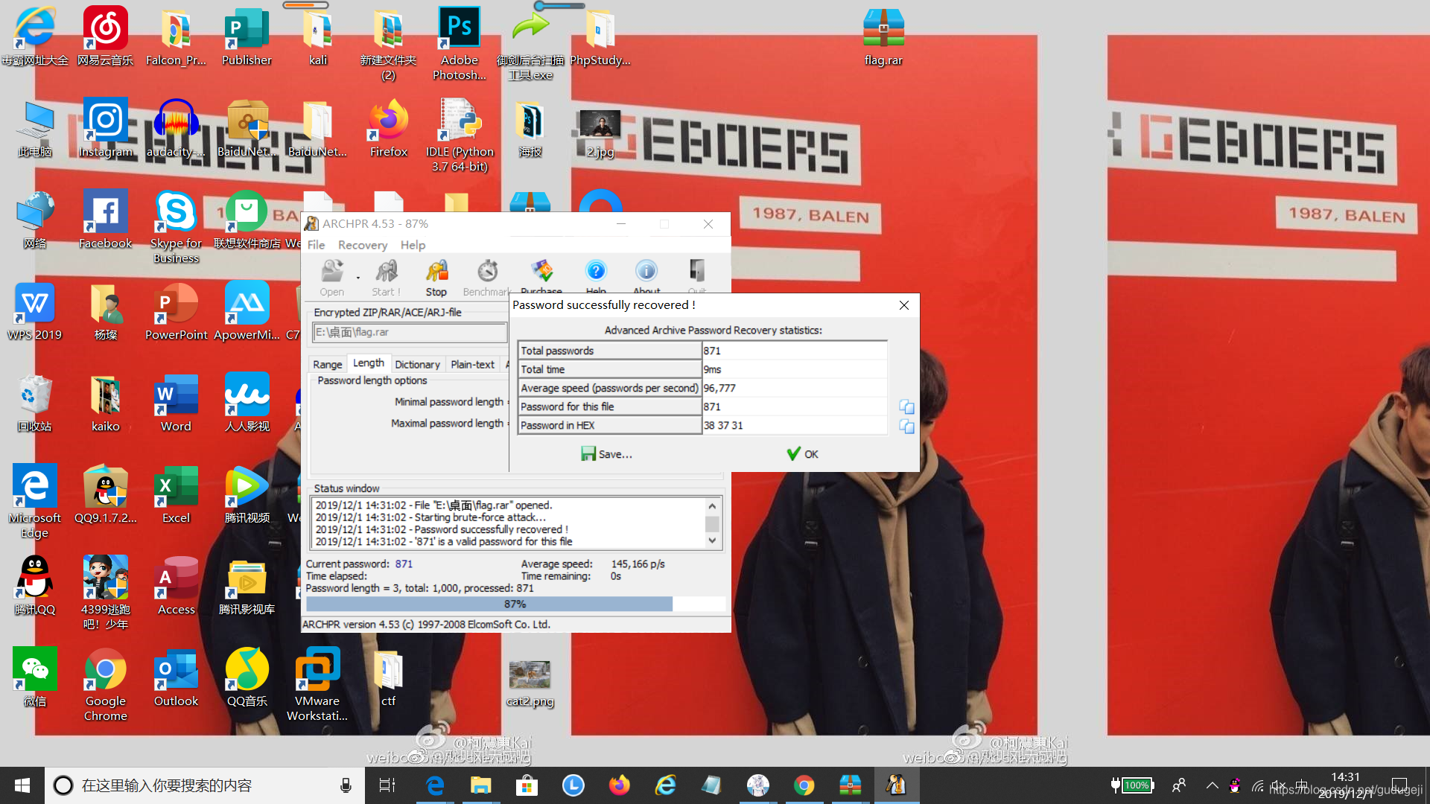Open the cat2.png thumbnail
The height and width of the screenshot is (804, 1430).
tap(530, 683)
